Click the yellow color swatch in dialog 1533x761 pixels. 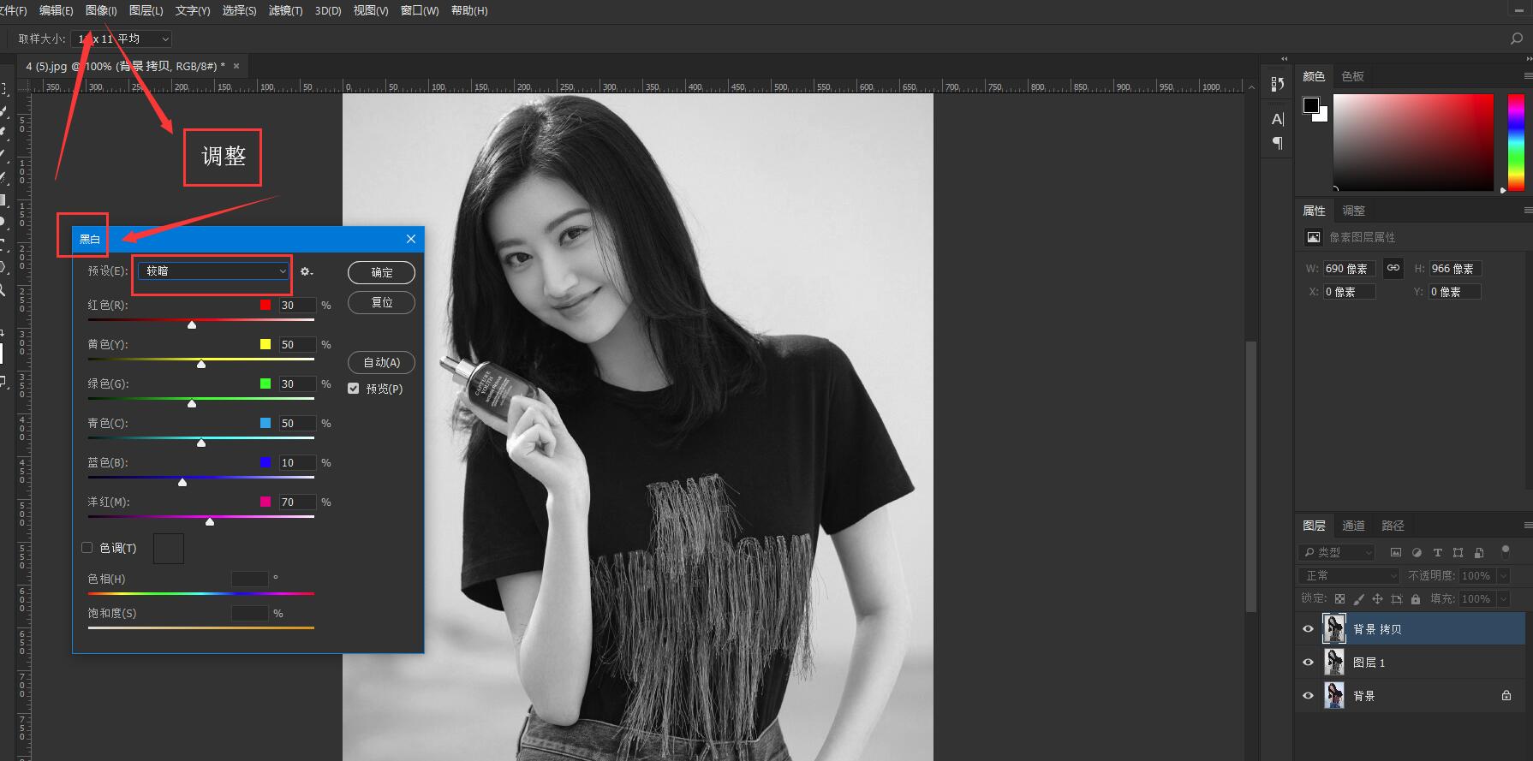point(265,344)
